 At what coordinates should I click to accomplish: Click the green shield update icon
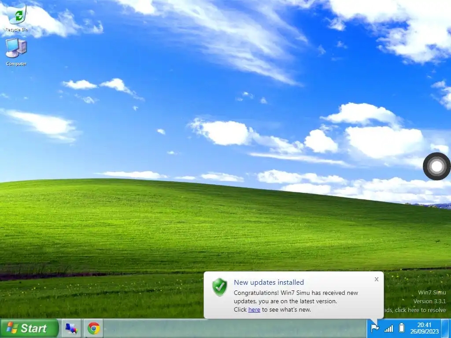[220, 287]
